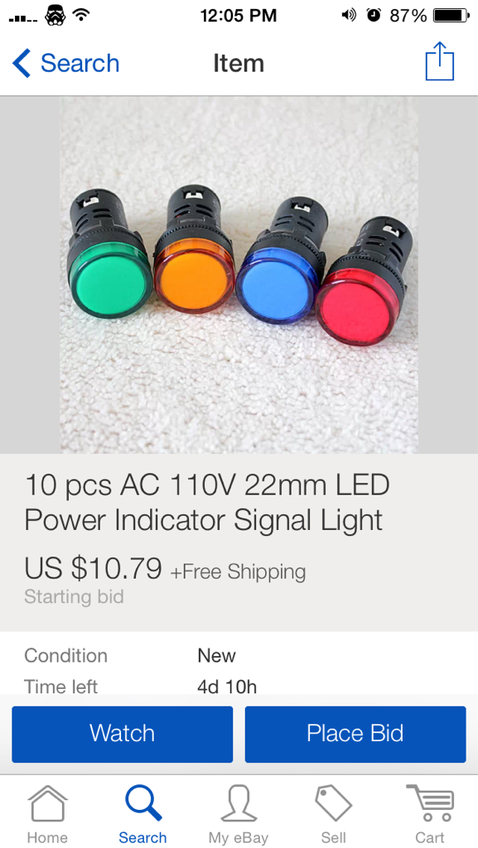This screenshot has height=848, width=478.
Task: Open the Cart shopping cart icon
Action: click(x=430, y=803)
